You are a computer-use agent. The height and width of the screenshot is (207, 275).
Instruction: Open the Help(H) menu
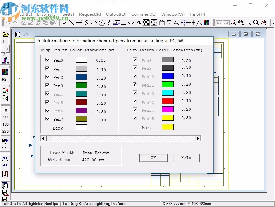pos(197,14)
